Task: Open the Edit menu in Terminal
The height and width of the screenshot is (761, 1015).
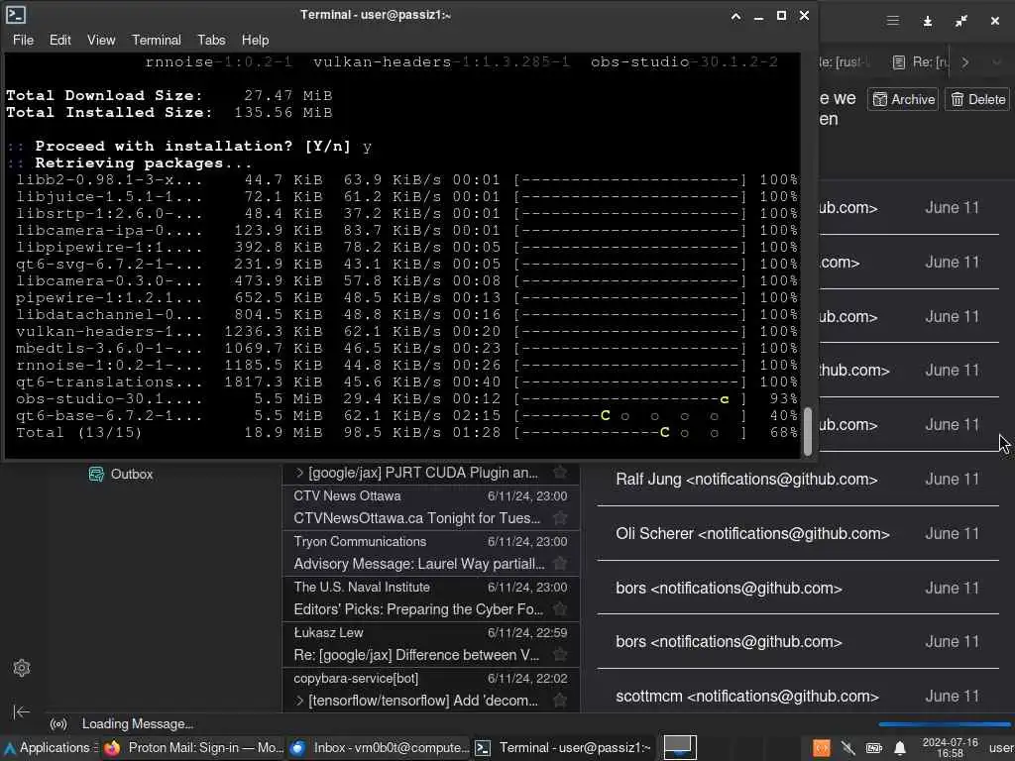Action: tap(60, 40)
